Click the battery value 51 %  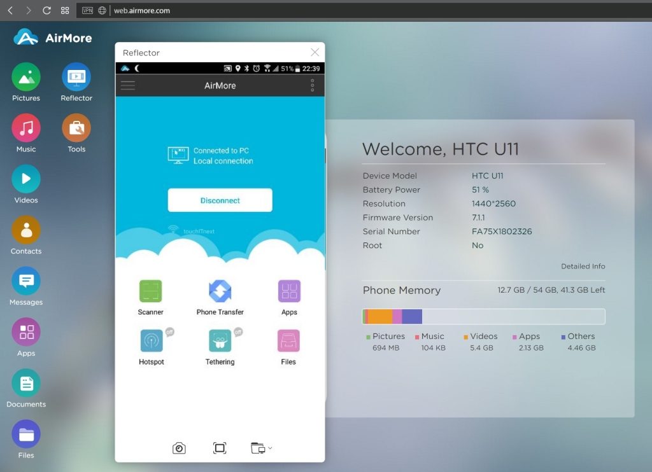(480, 190)
